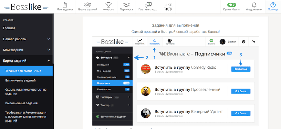Expand the Начало работы sidebar section

(x=26, y=39)
